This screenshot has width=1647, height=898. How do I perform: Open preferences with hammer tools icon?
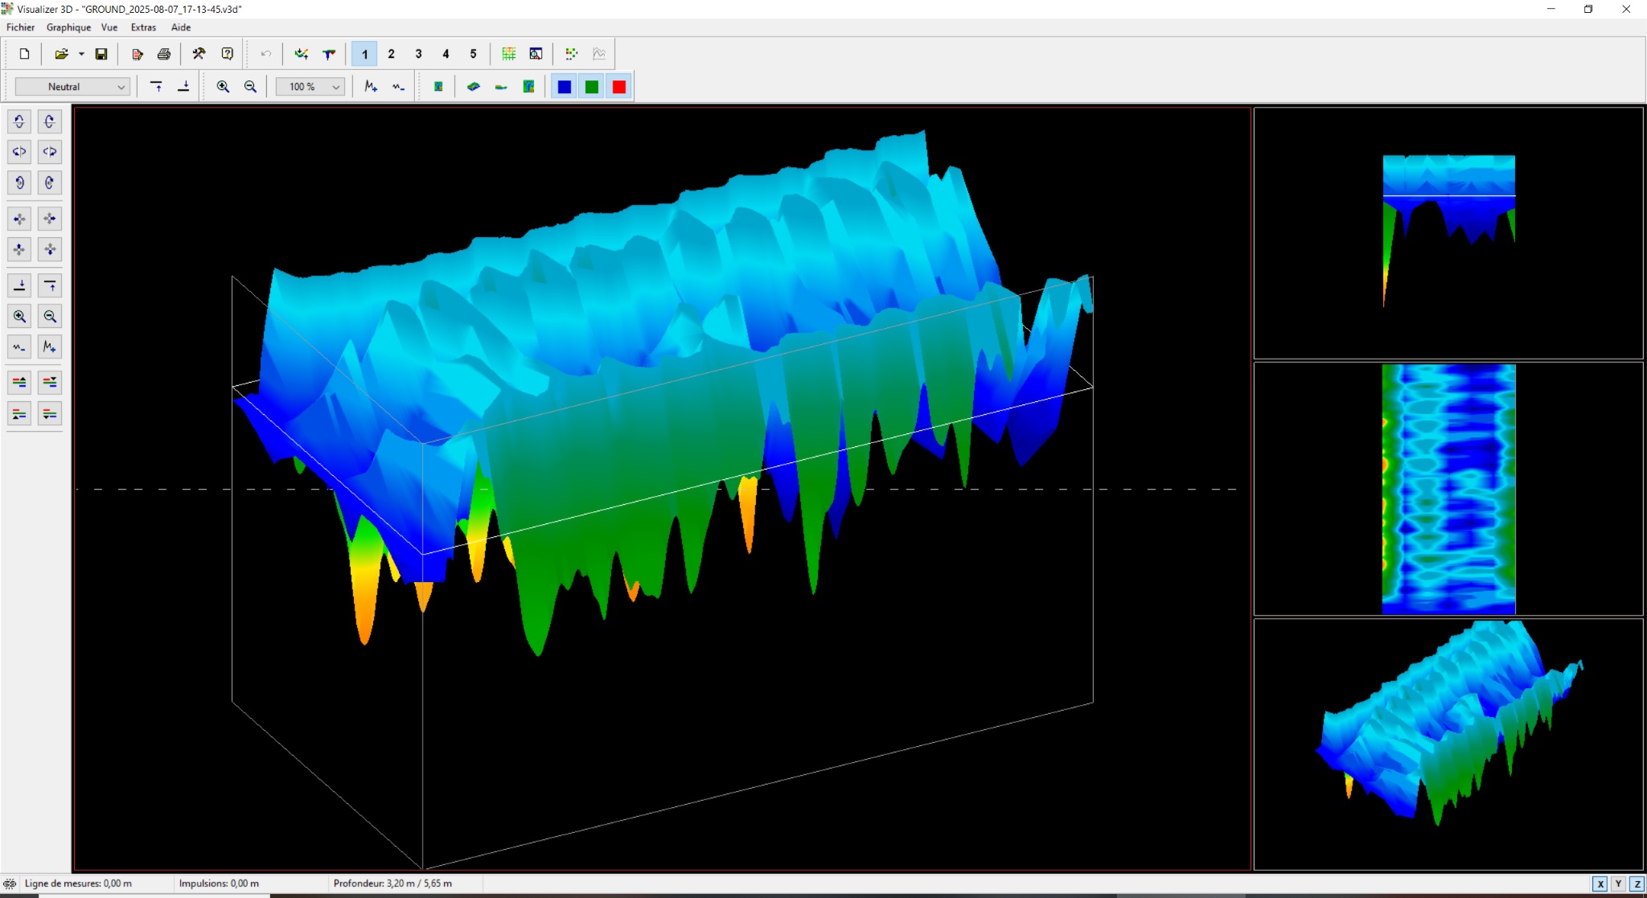click(x=199, y=54)
